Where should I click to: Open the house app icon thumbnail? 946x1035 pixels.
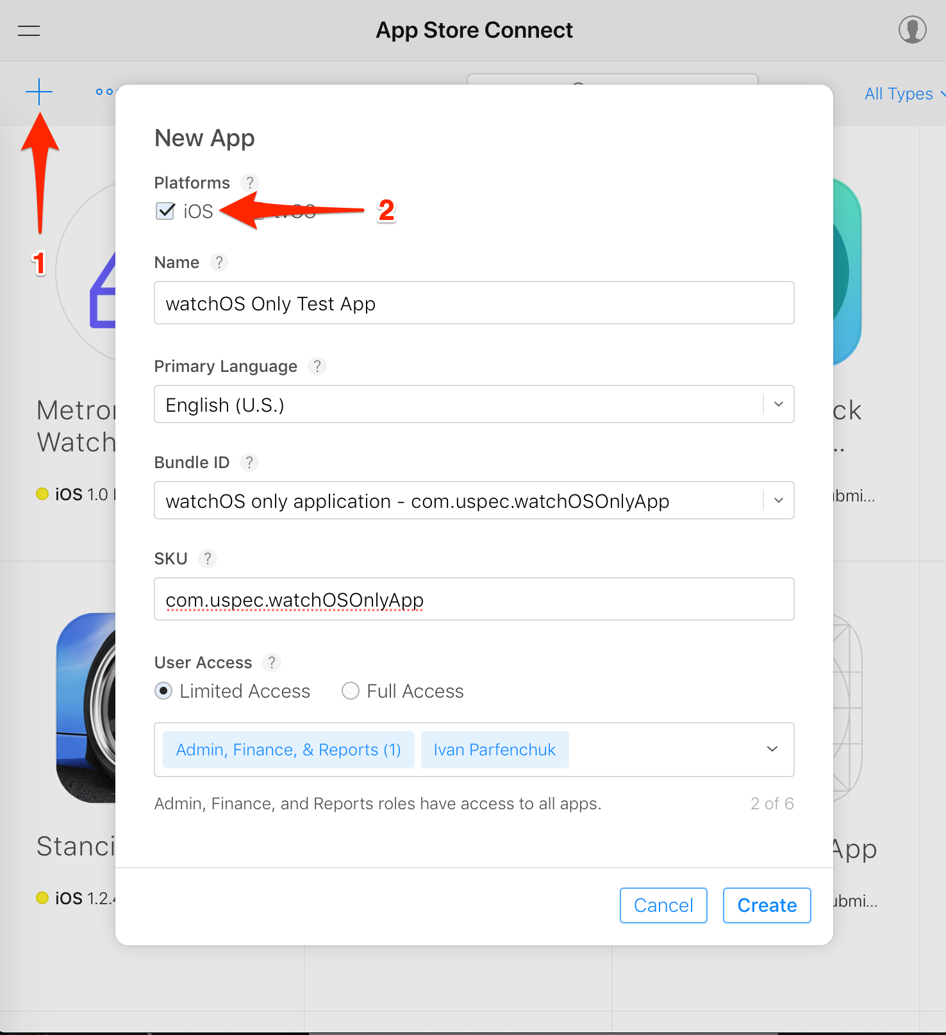tap(86, 273)
